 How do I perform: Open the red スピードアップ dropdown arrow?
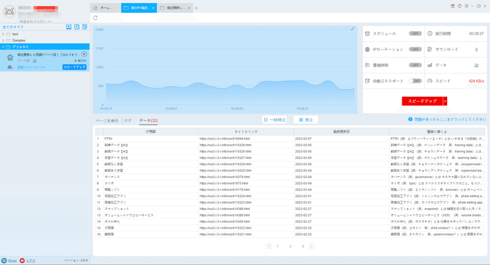click(x=445, y=101)
